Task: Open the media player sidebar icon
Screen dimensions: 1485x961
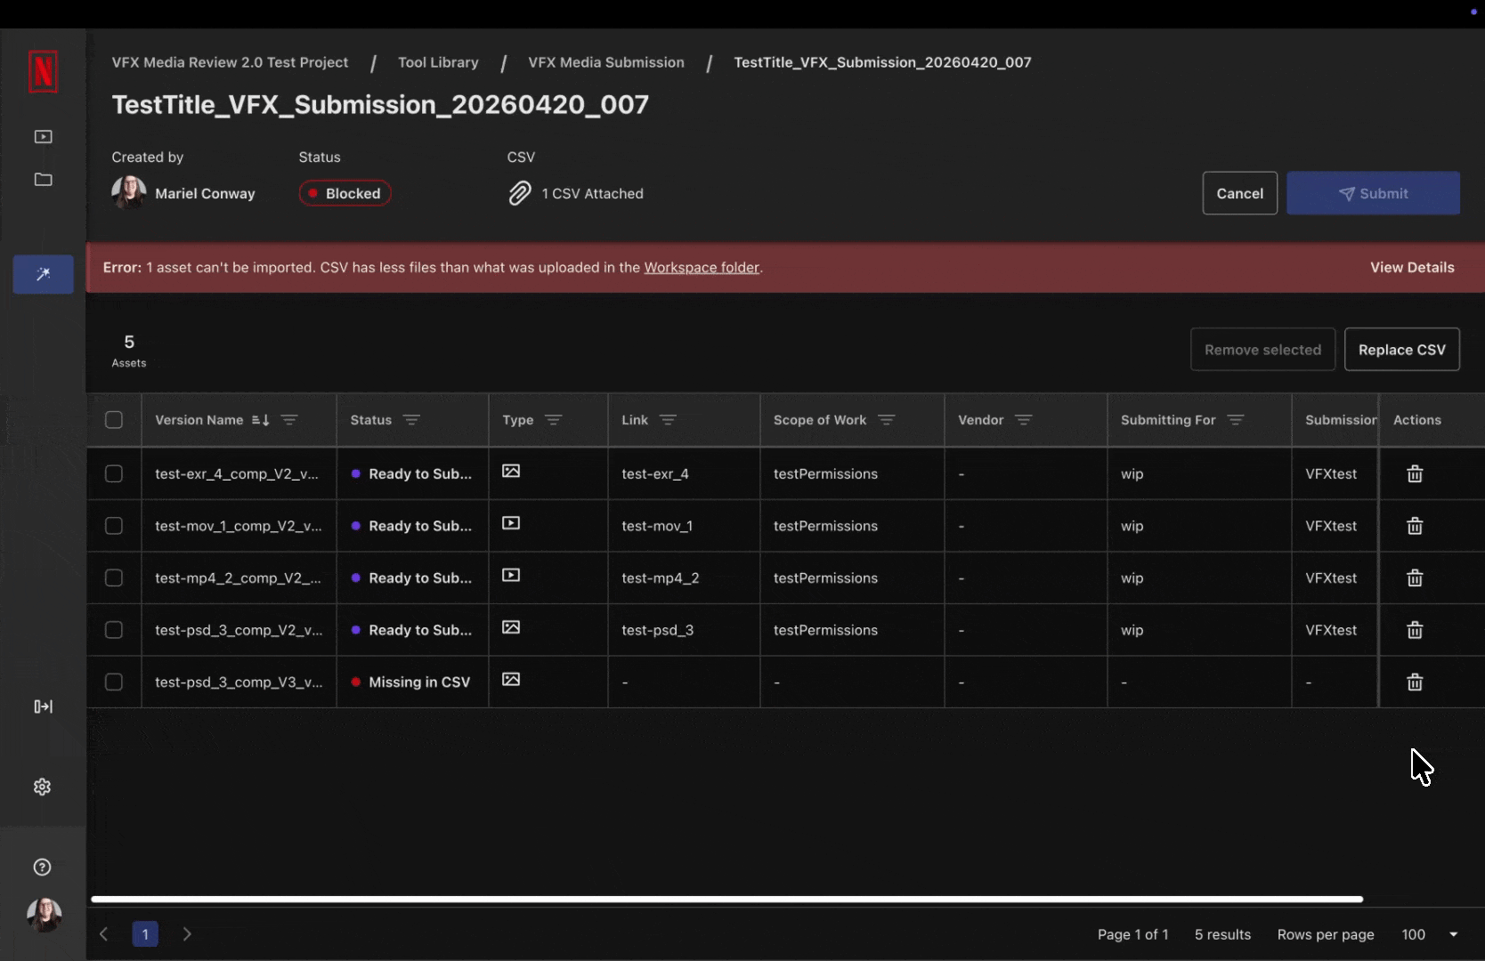Action: 43,136
